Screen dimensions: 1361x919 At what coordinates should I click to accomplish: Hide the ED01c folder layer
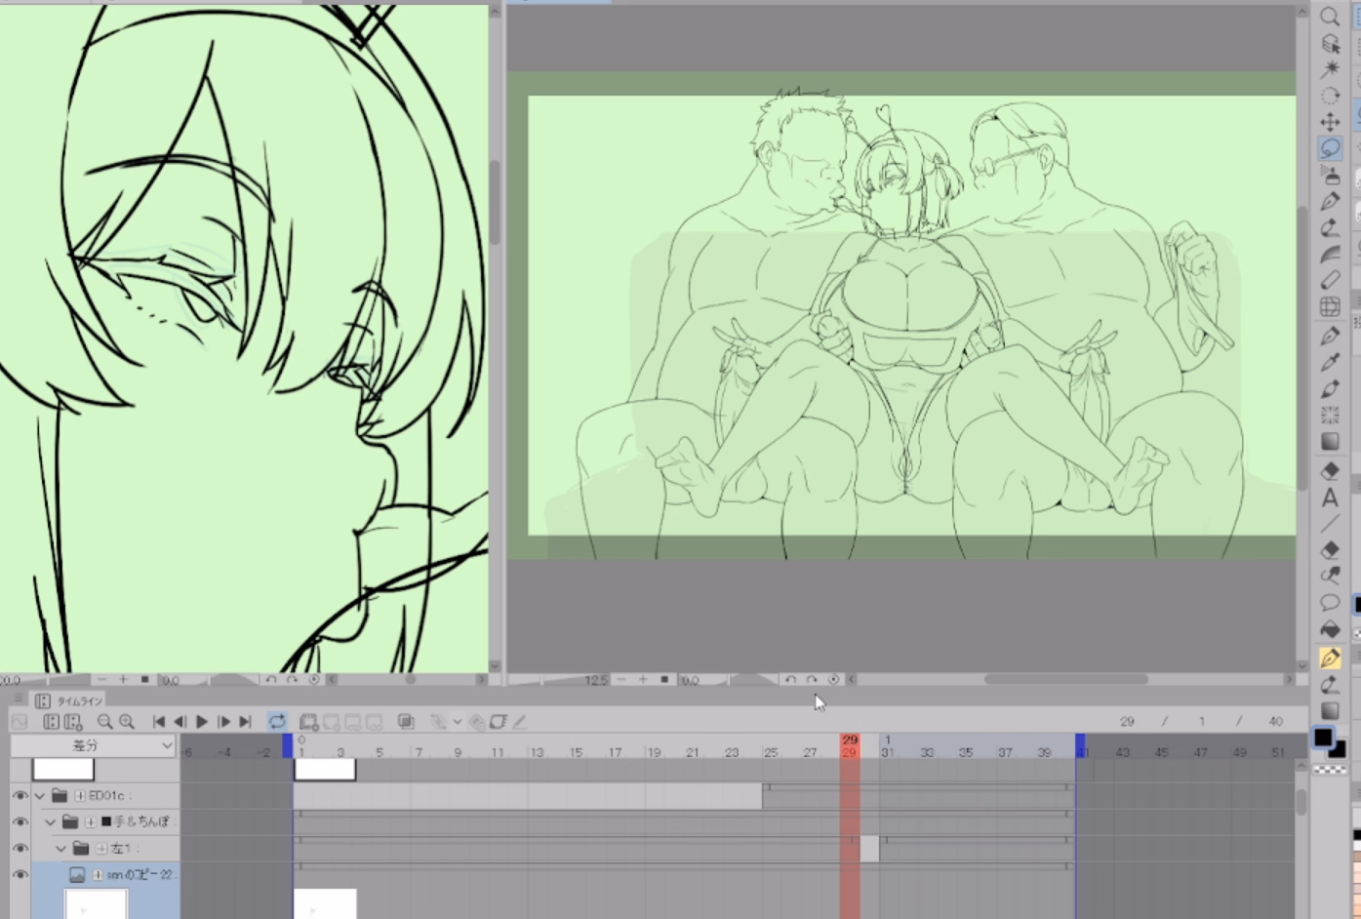click(x=20, y=796)
